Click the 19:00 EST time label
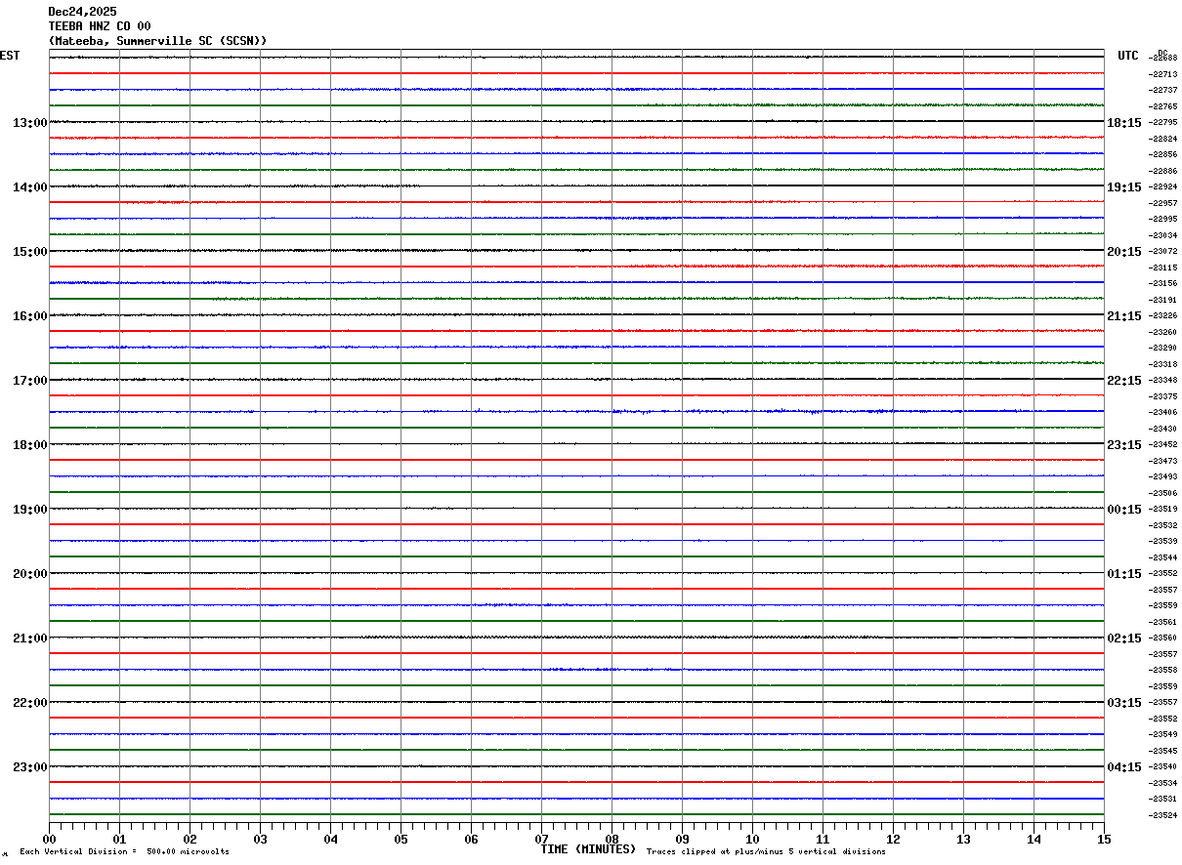 (30, 510)
